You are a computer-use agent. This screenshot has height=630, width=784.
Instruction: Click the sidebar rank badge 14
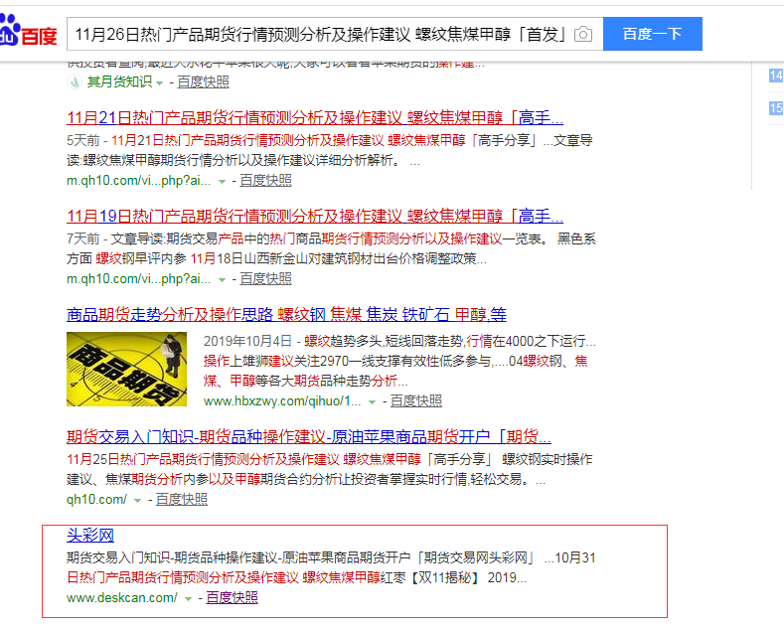click(776, 76)
